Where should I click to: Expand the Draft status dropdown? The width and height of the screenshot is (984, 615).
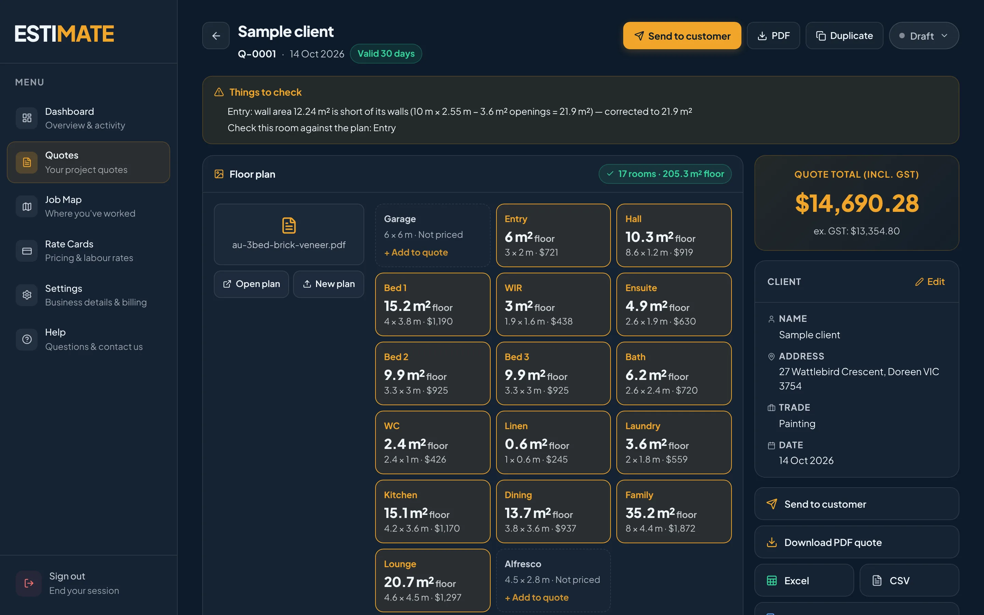click(x=924, y=36)
